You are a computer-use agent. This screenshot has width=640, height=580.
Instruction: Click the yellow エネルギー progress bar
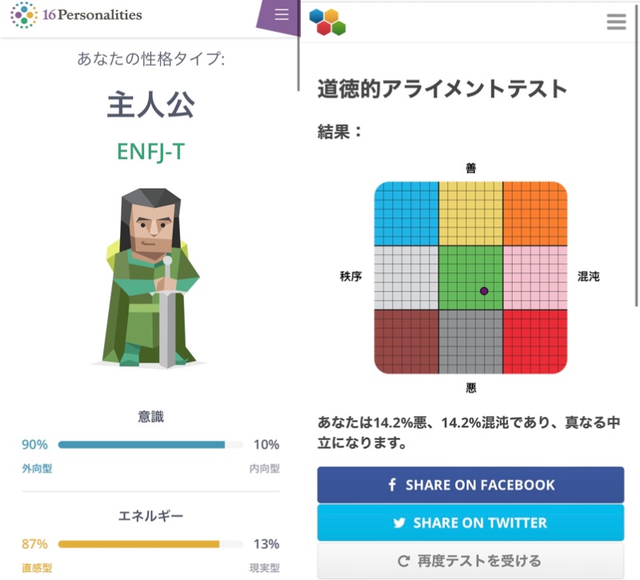[139, 544]
